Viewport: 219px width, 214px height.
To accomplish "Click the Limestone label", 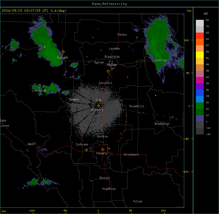I will [x=39, y=90].
